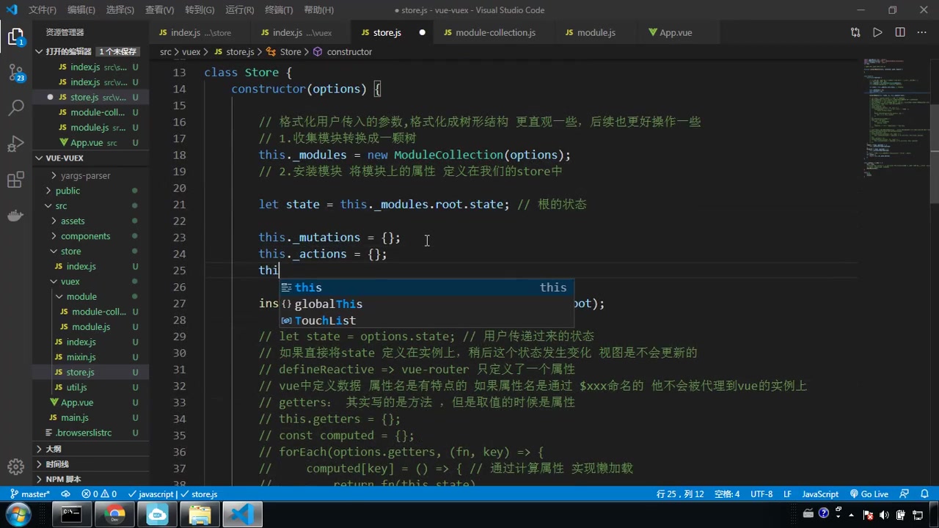The image size is (939, 528).
Task: Click vuex in the breadcrumb path
Action: 191,52
